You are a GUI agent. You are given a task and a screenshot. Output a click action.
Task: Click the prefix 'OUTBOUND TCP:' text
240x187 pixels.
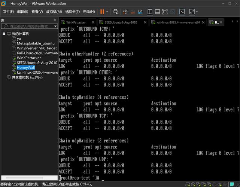pyautogui.click(x=86, y=116)
